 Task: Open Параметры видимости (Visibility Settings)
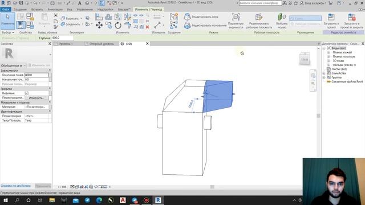(x=236, y=21)
